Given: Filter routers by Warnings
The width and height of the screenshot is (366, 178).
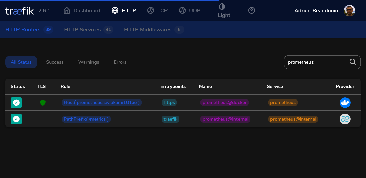Looking at the screenshot, I should pos(89,62).
